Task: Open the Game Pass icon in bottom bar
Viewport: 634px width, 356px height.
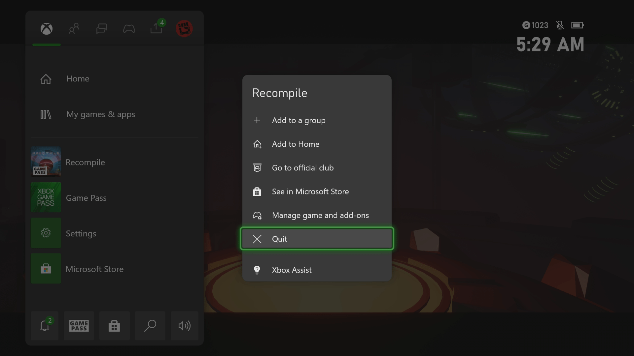Action: 79,326
